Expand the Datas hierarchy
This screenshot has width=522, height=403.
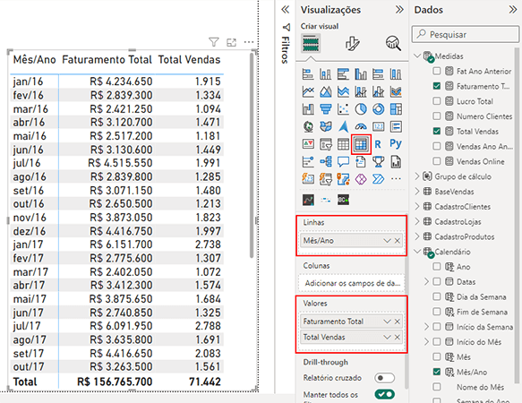tap(426, 282)
